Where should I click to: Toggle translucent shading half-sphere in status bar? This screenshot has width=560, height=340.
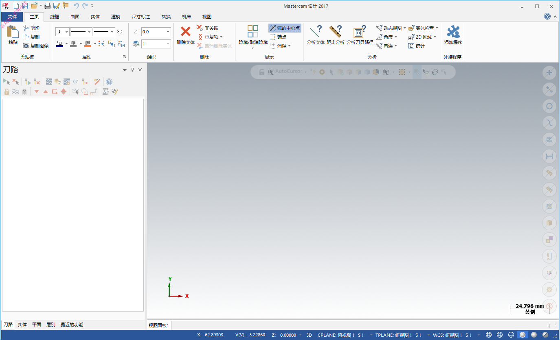click(545, 335)
